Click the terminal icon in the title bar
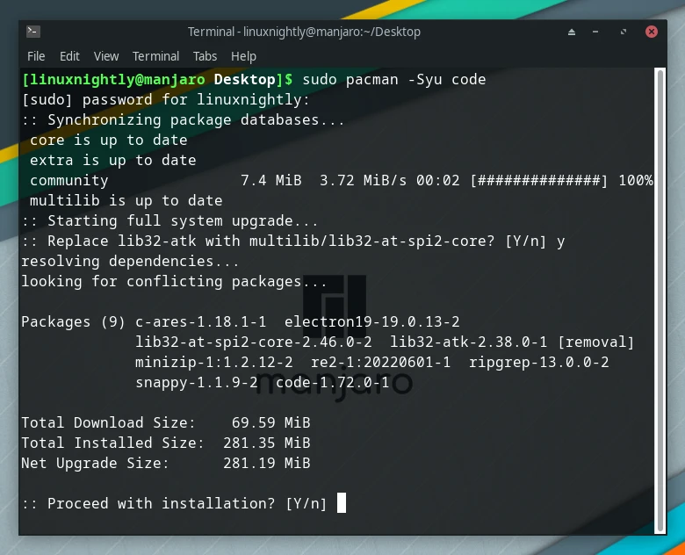685x555 pixels. point(33,32)
